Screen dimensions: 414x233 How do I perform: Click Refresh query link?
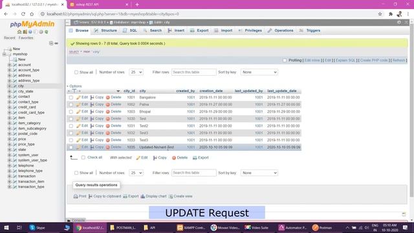[398, 60]
